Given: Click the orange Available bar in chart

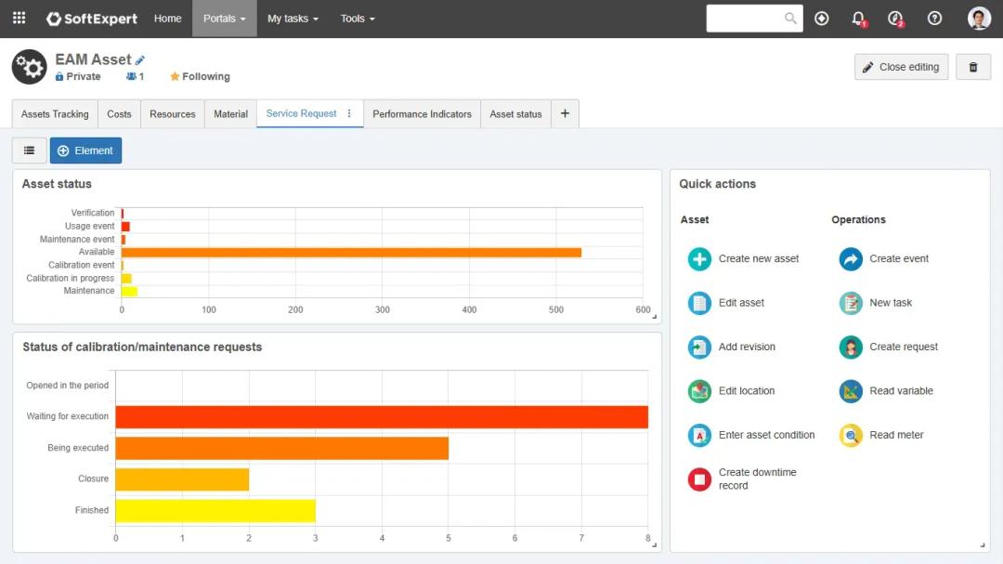Looking at the screenshot, I should pos(351,252).
